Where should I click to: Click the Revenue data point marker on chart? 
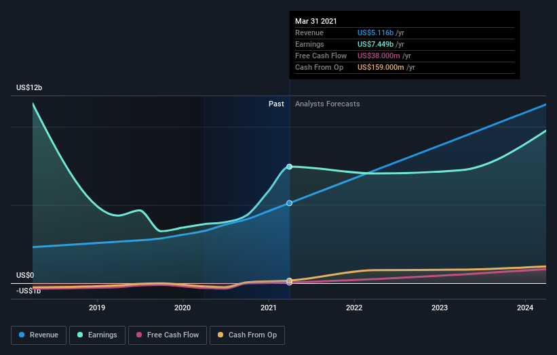[x=290, y=203]
